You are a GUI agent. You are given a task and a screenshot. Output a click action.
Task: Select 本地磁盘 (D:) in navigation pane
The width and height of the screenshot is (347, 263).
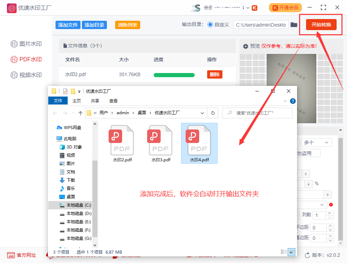75,214
